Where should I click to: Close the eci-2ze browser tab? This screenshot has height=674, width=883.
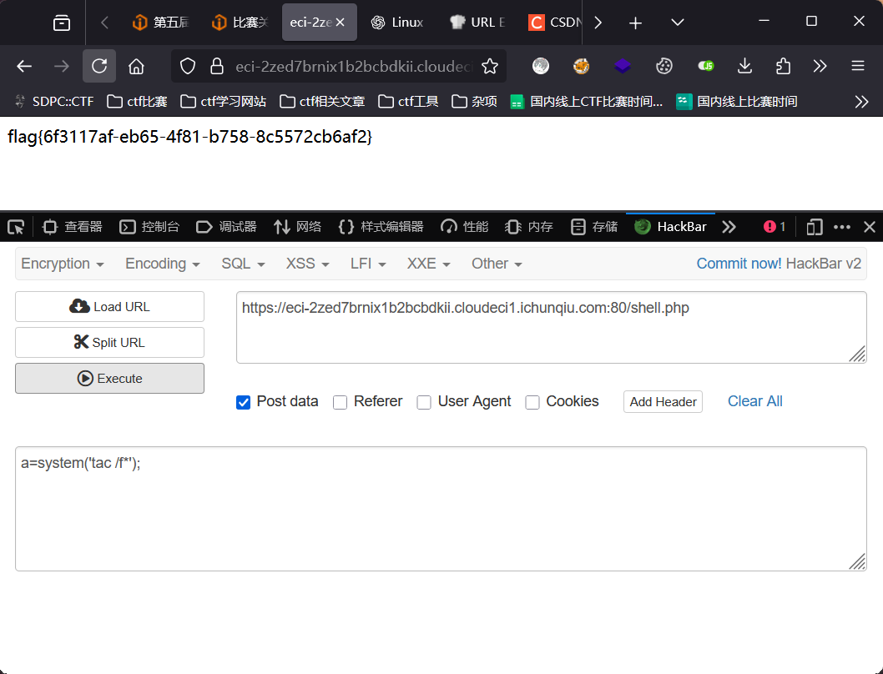coord(341,23)
